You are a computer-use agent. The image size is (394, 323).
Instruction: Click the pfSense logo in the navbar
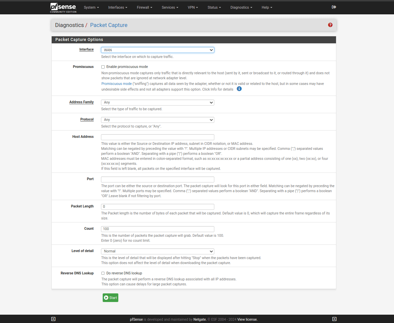63,7
